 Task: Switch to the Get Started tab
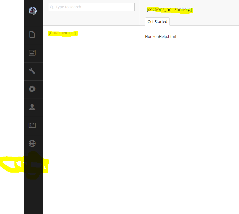pyautogui.click(x=157, y=22)
